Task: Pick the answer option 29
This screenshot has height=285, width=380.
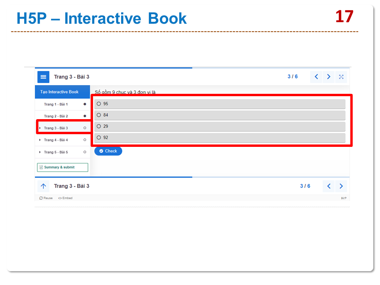Action: tap(99, 126)
